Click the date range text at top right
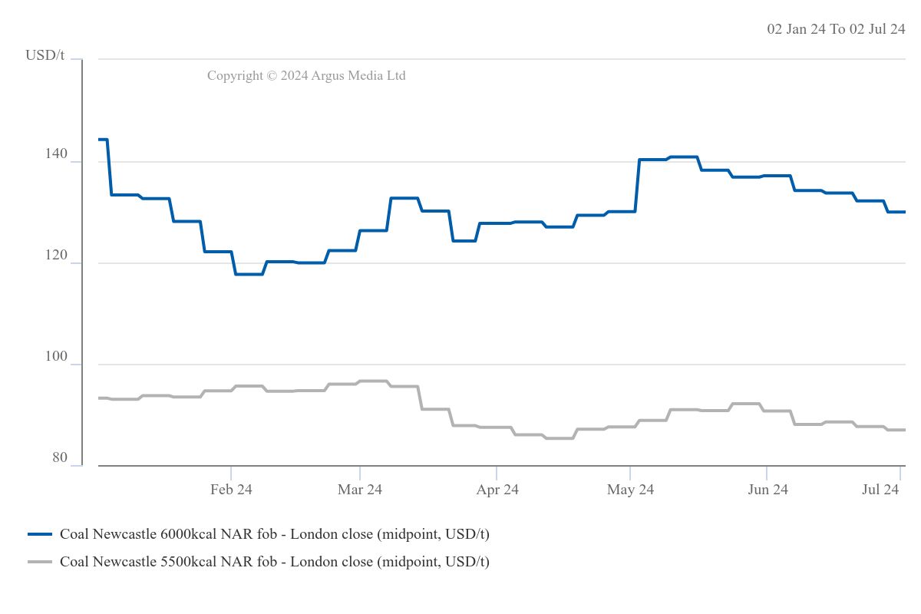This screenshot has width=921, height=614. 836,29
